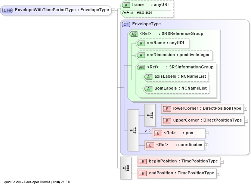251x184 pixels.
Task: Click the attribute icon next to frame
Action: click(x=126, y=5)
